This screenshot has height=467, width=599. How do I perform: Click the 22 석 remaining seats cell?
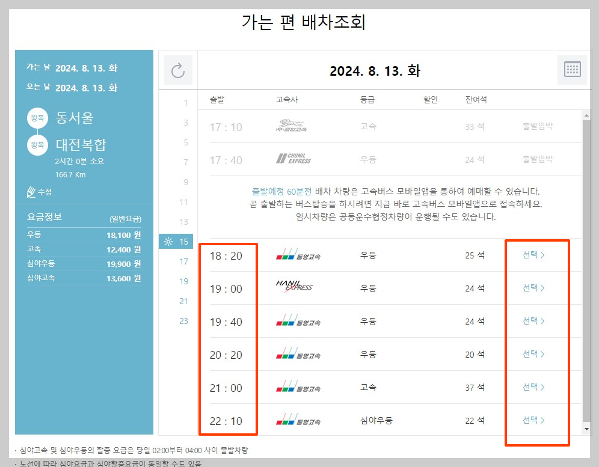pos(475,420)
